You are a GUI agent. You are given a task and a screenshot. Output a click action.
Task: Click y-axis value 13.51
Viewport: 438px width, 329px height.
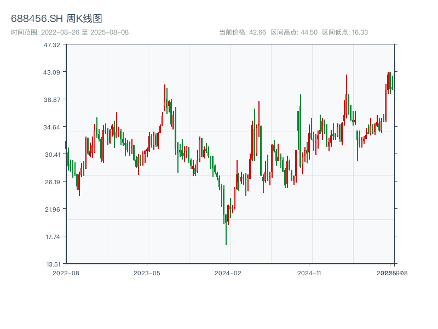[53, 264]
